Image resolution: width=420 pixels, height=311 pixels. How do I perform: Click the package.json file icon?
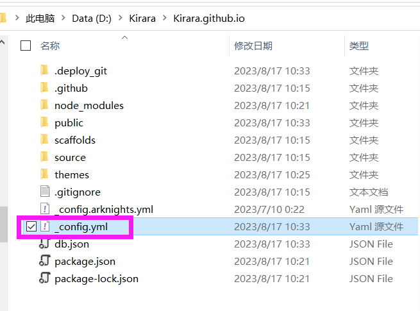[44, 261]
